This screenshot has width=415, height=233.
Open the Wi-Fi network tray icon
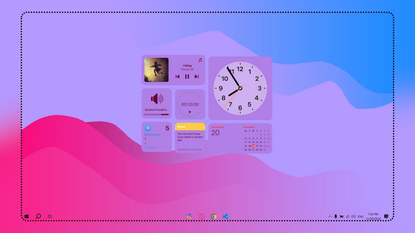pos(348,216)
